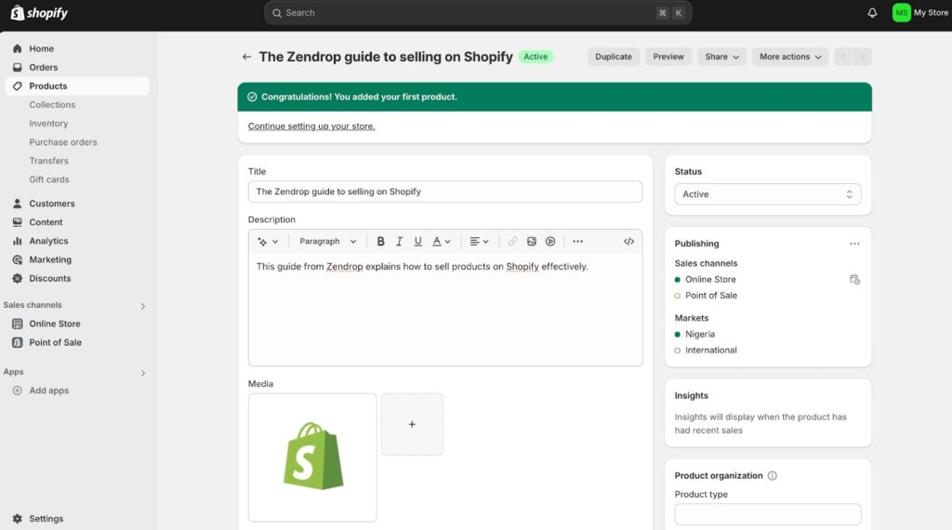This screenshot has height=530, width=952.
Task: Toggle underline formatting in description
Action: point(417,241)
